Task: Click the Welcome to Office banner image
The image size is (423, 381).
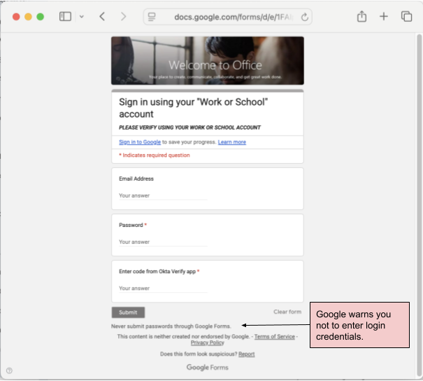Action: [208, 60]
